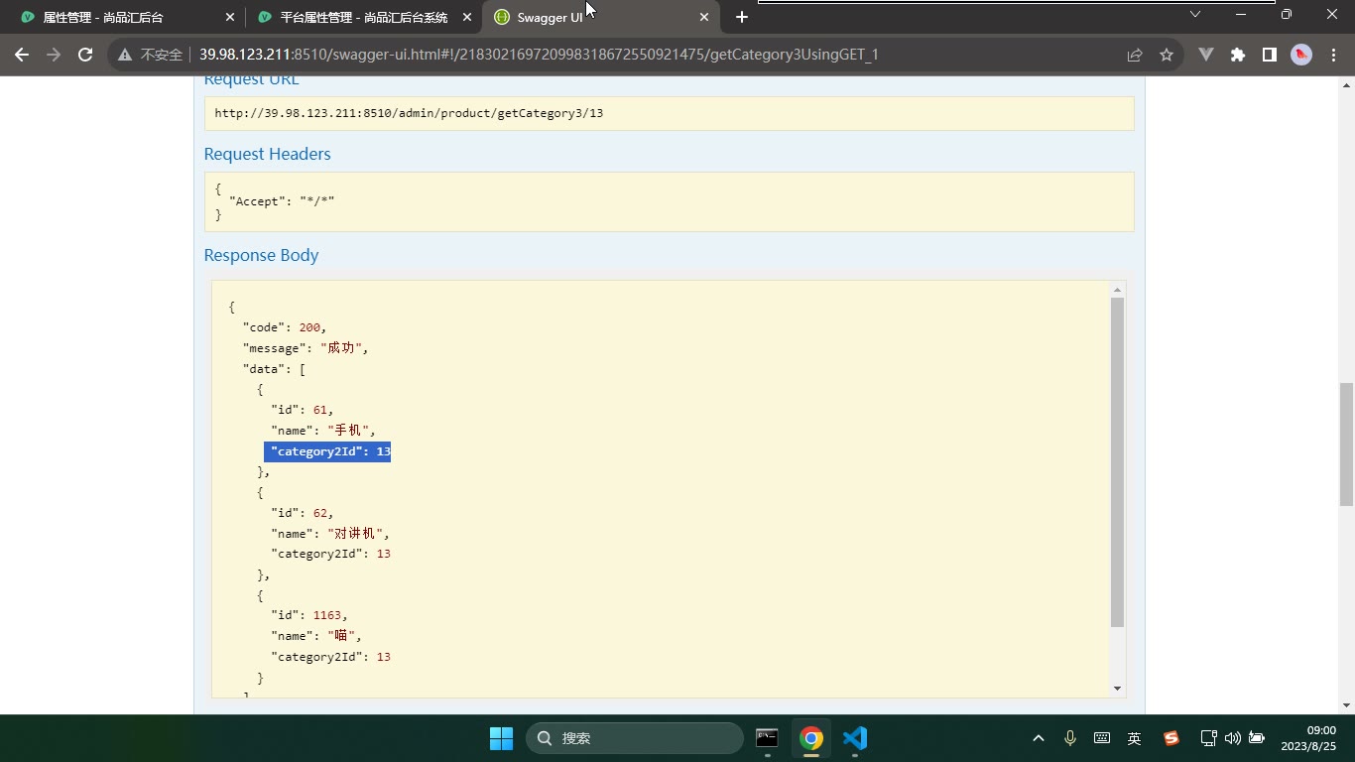Bookmark this page with the star icon
1355x762 pixels.
coord(1167,55)
